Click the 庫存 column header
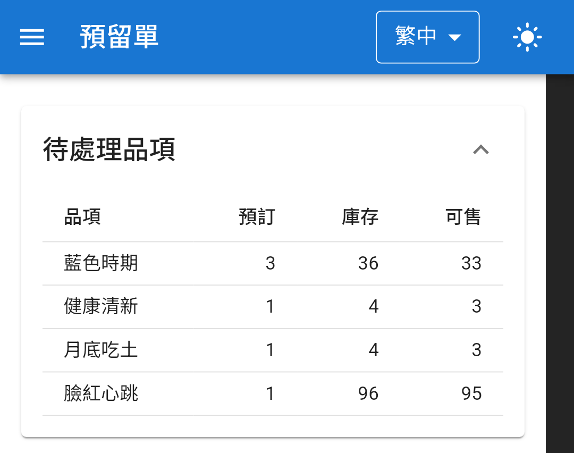 point(360,216)
